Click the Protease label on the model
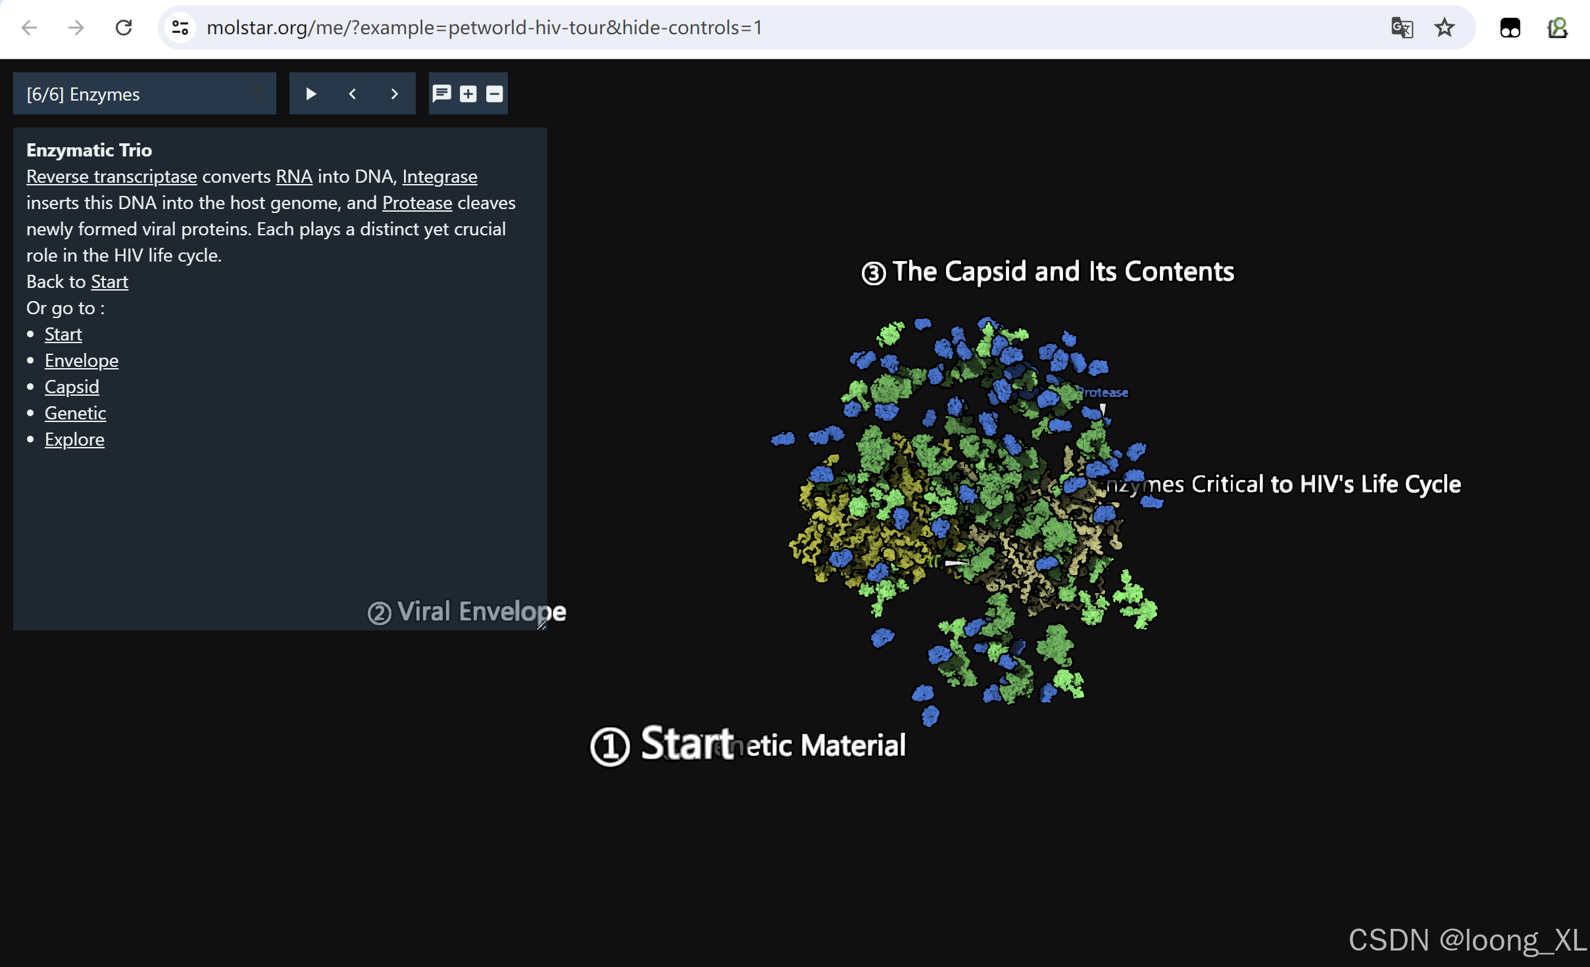 click(1103, 392)
